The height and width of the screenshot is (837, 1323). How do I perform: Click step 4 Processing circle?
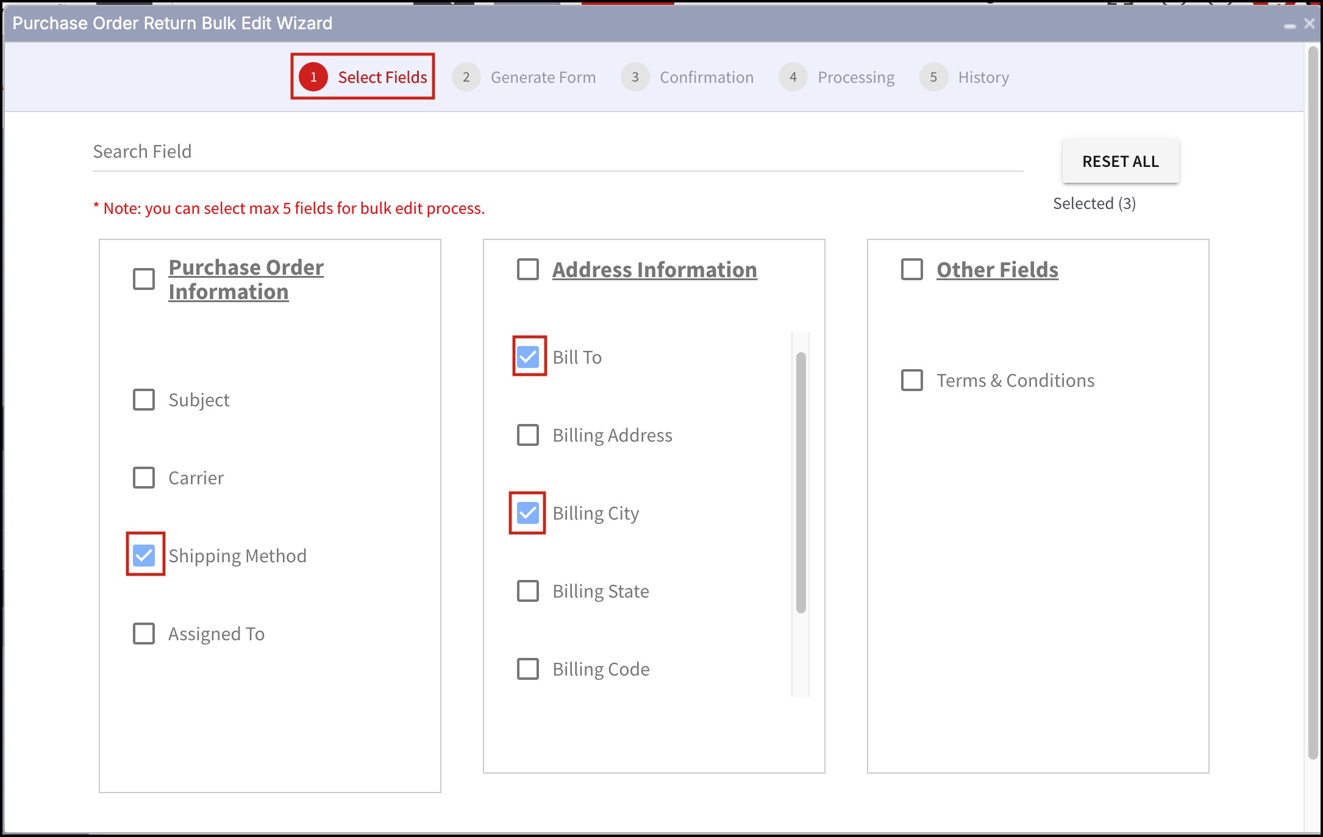(x=793, y=77)
